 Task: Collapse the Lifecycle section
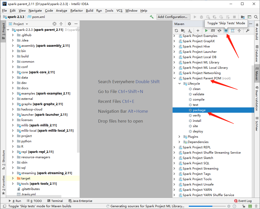(x=179, y=83)
